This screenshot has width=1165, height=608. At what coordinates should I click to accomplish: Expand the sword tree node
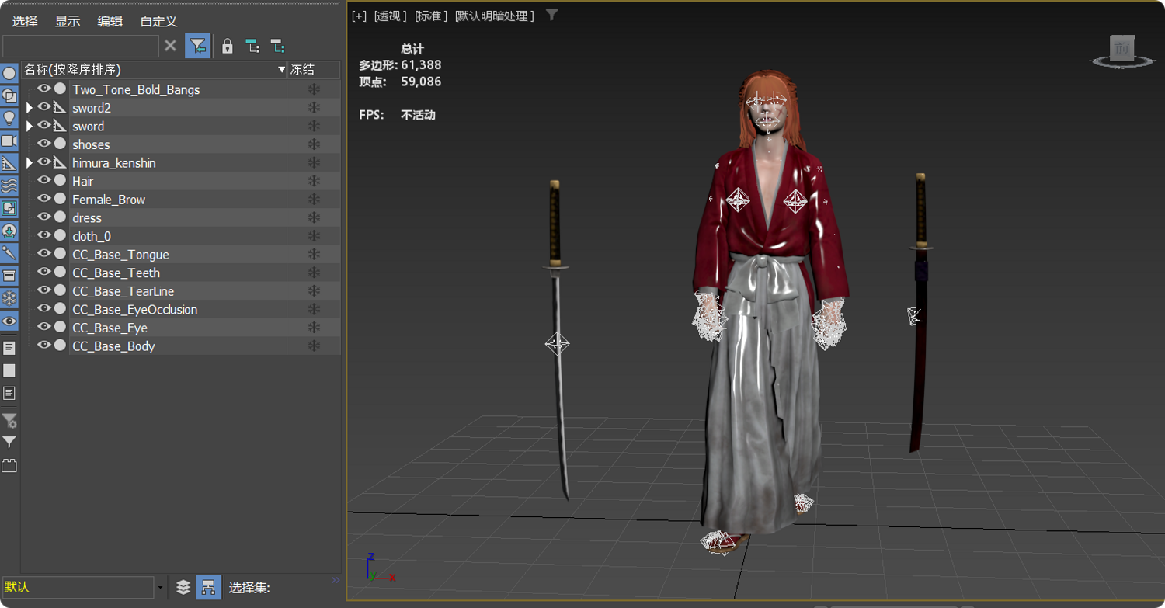tap(30, 126)
